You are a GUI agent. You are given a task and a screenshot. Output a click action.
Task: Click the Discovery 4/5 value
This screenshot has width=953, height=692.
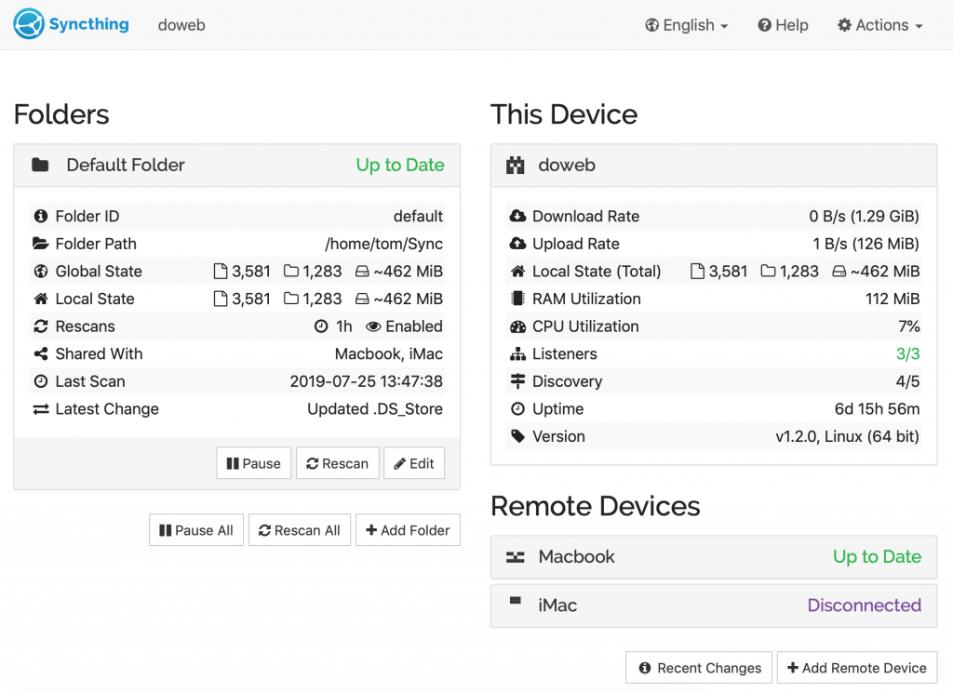(x=907, y=381)
